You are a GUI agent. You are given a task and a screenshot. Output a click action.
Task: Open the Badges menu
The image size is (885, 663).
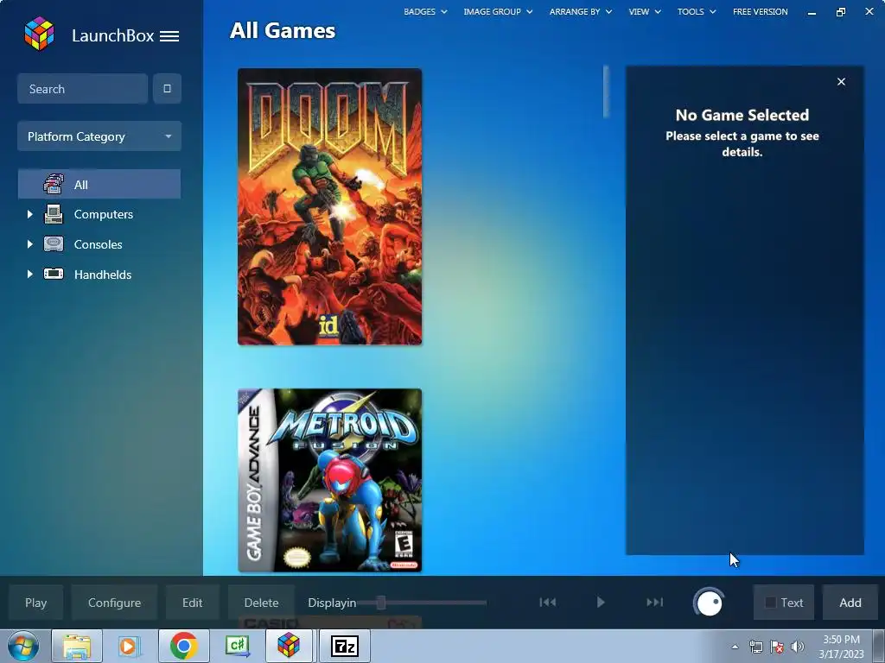pos(425,11)
